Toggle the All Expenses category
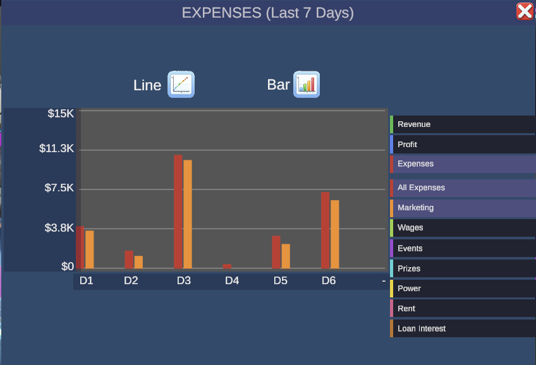The height and width of the screenshot is (365, 536). 463,188
